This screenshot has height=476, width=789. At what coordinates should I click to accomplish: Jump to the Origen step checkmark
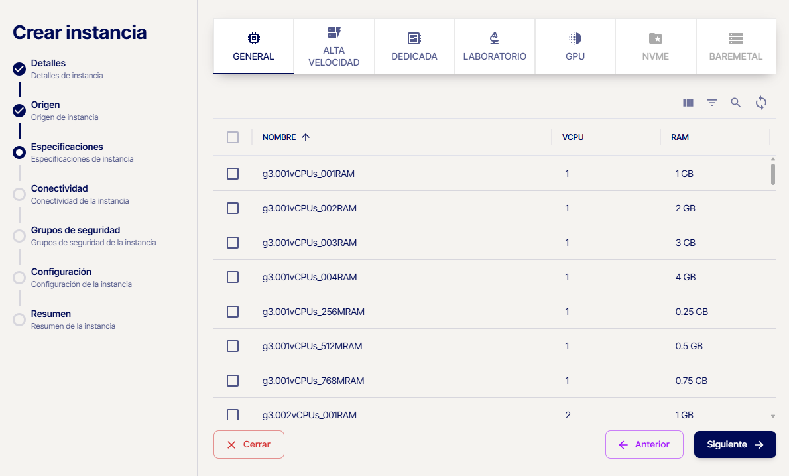pos(19,111)
